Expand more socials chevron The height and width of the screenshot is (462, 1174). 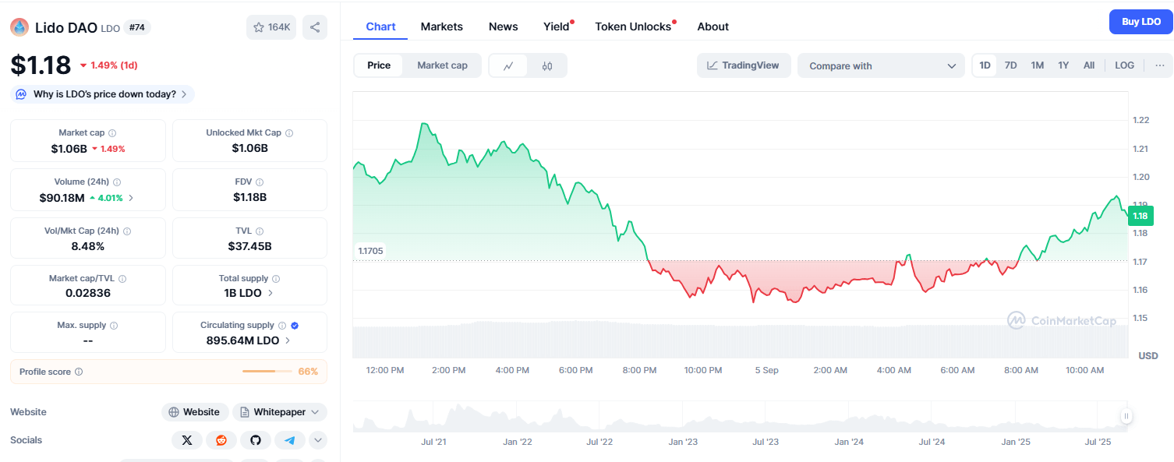pyautogui.click(x=317, y=440)
